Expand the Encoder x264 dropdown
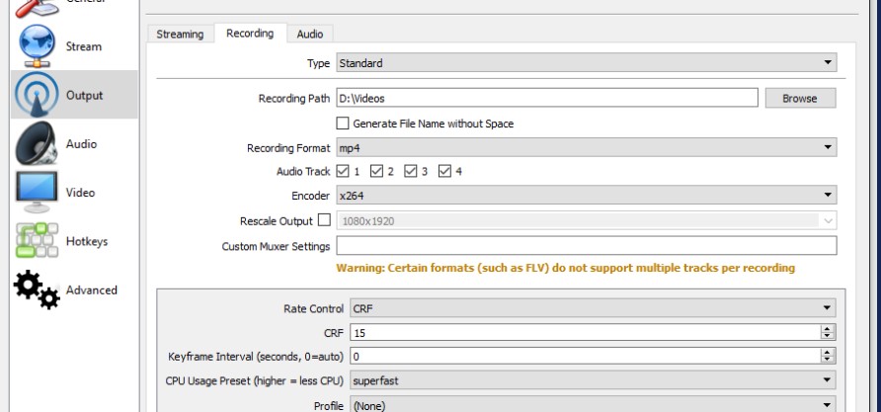The height and width of the screenshot is (412, 881). [x=587, y=196]
